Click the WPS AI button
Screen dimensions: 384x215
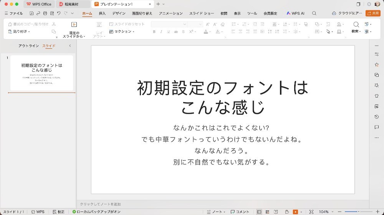tap(295, 13)
